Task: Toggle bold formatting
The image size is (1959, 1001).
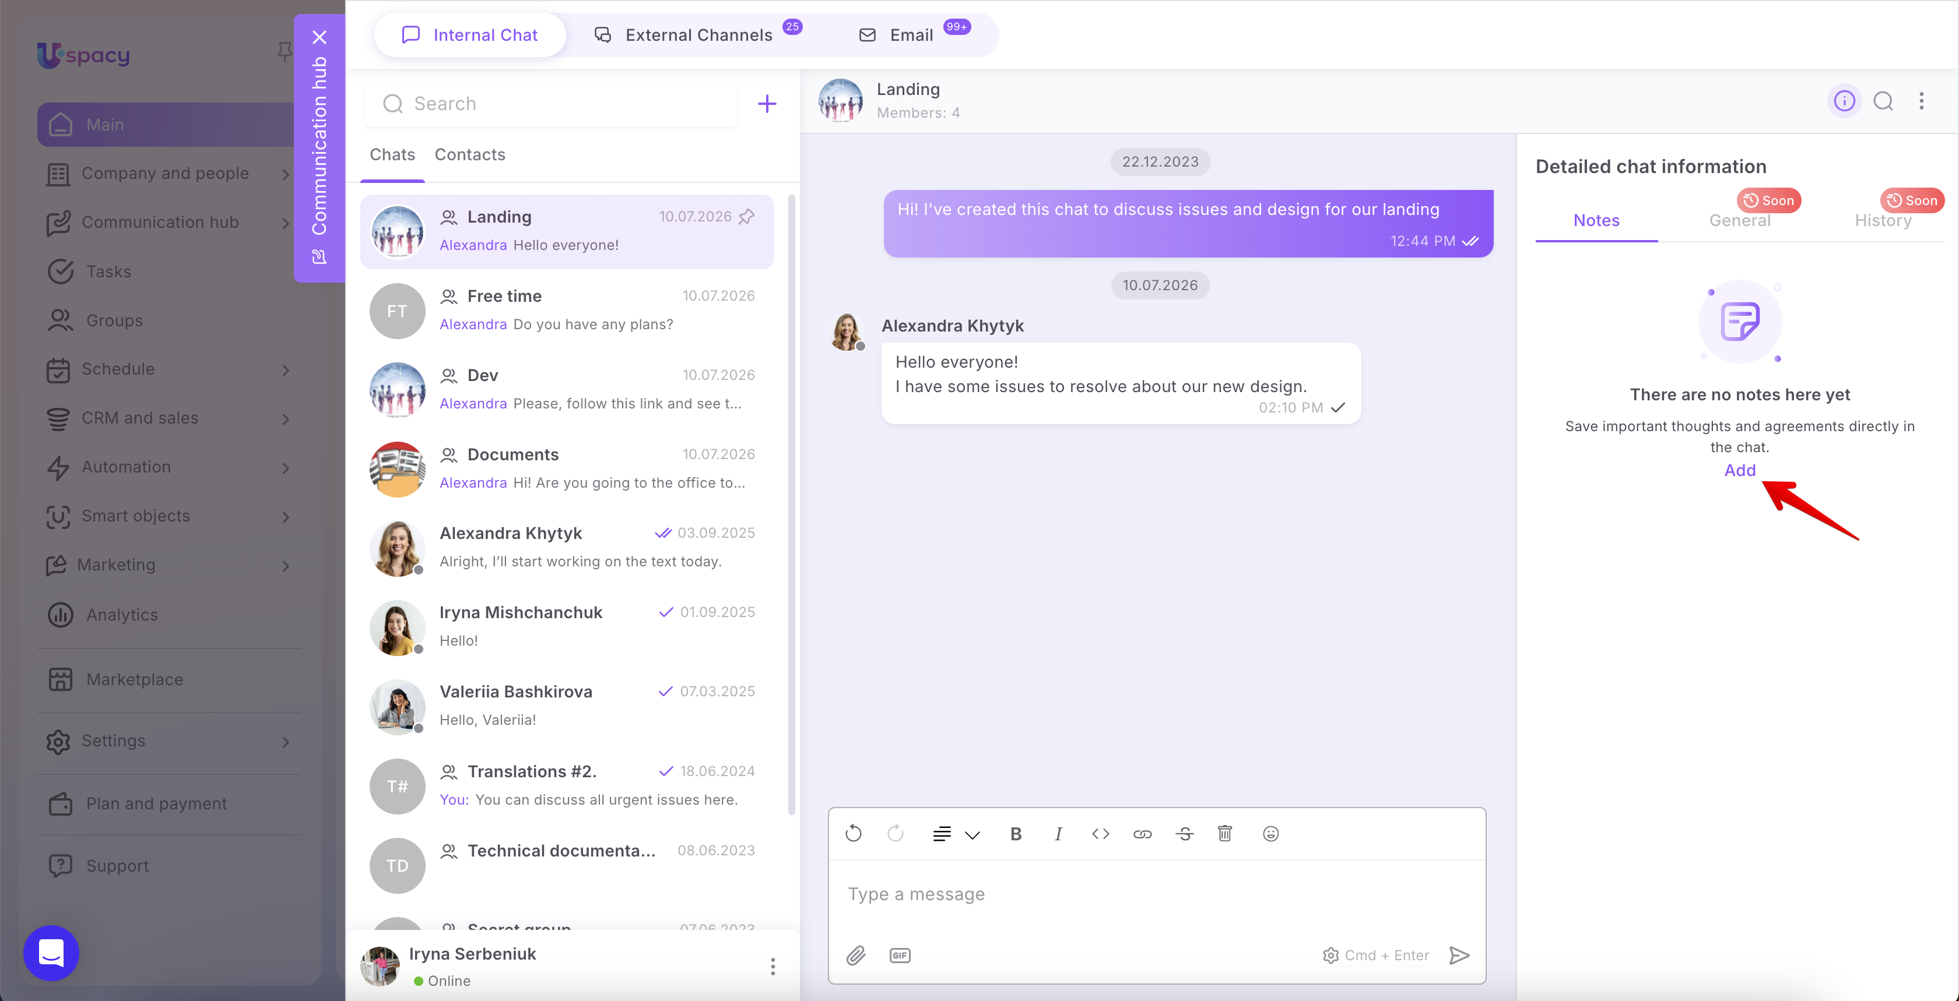Action: (x=1015, y=834)
